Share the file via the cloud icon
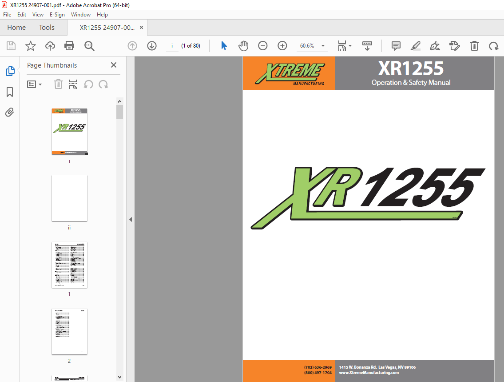Viewport: 504px width, 382px height. (x=50, y=46)
